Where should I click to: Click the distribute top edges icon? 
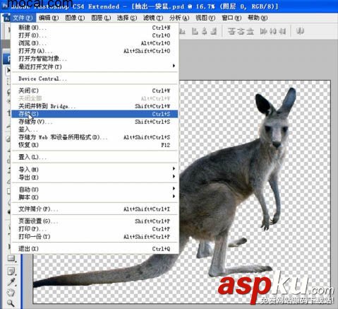click(231, 31)
